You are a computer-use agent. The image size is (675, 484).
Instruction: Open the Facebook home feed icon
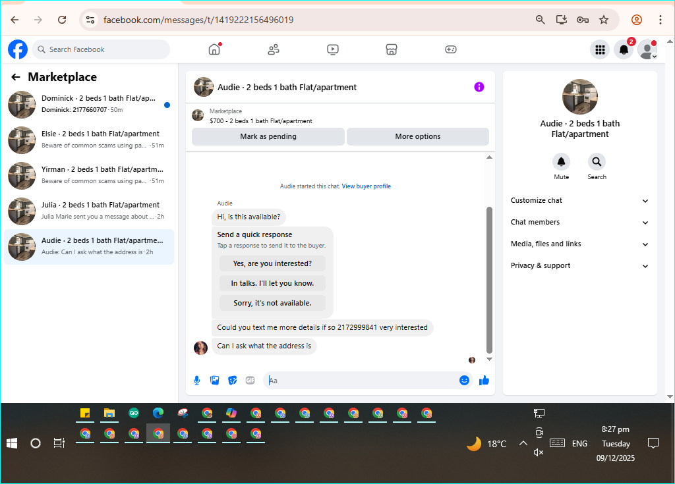[214, 49]
